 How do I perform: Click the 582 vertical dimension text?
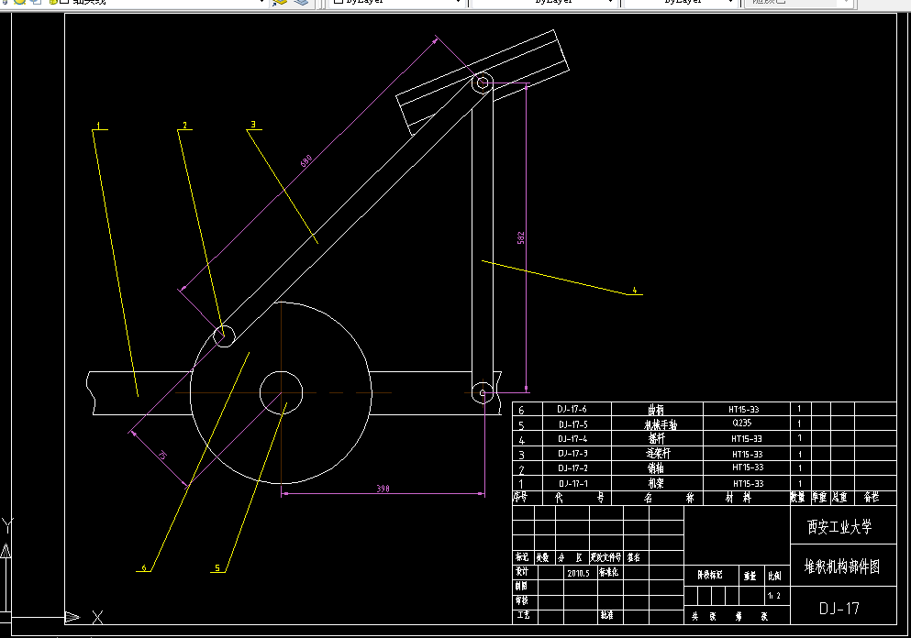(x=520, y=238)
